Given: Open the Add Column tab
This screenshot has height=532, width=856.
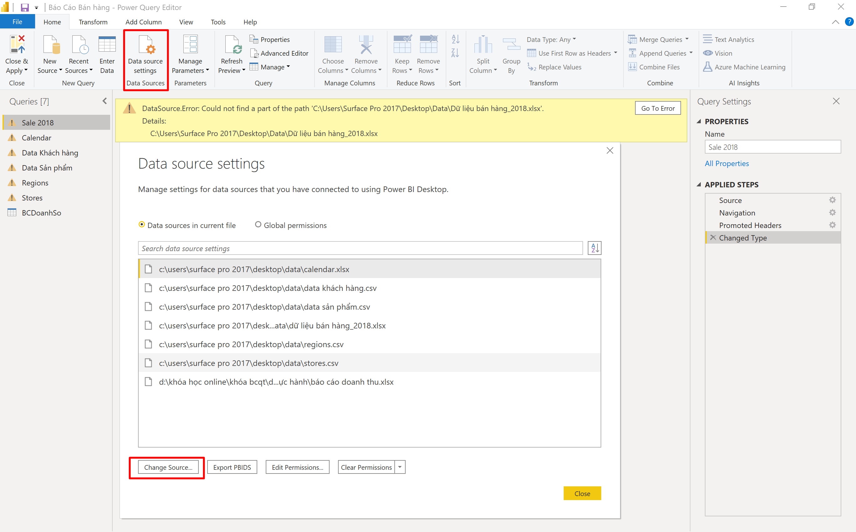Looking at the screenshot, I should pos(143,22).
